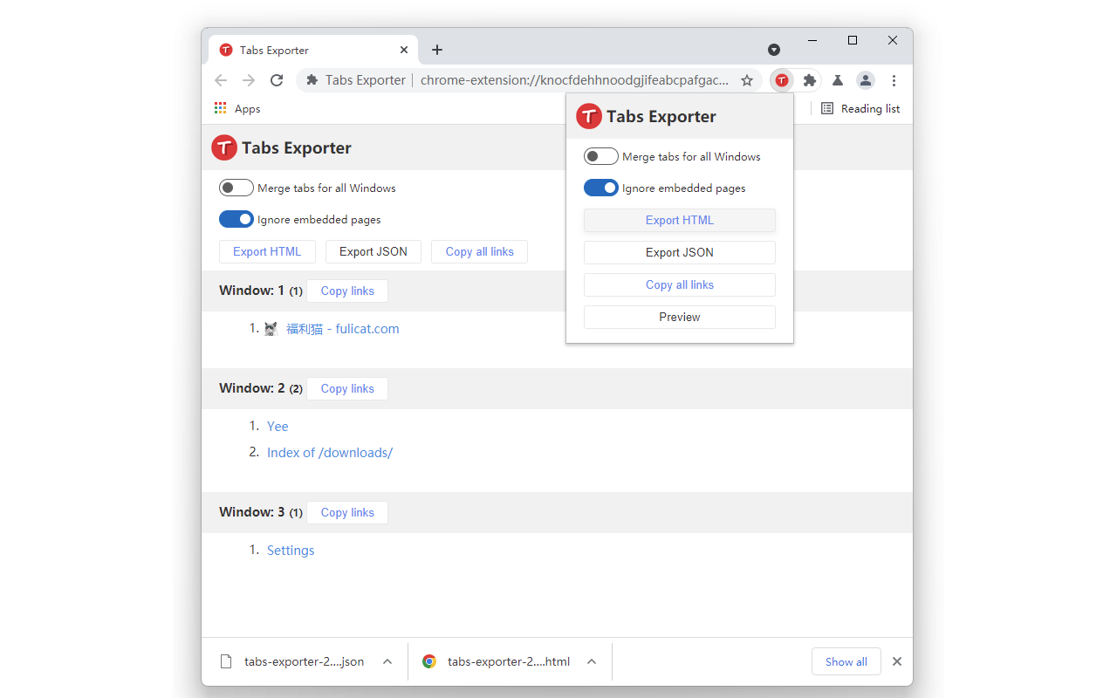
Task: Toggle Ignore embedded pages on page
Action: [236, 219]
